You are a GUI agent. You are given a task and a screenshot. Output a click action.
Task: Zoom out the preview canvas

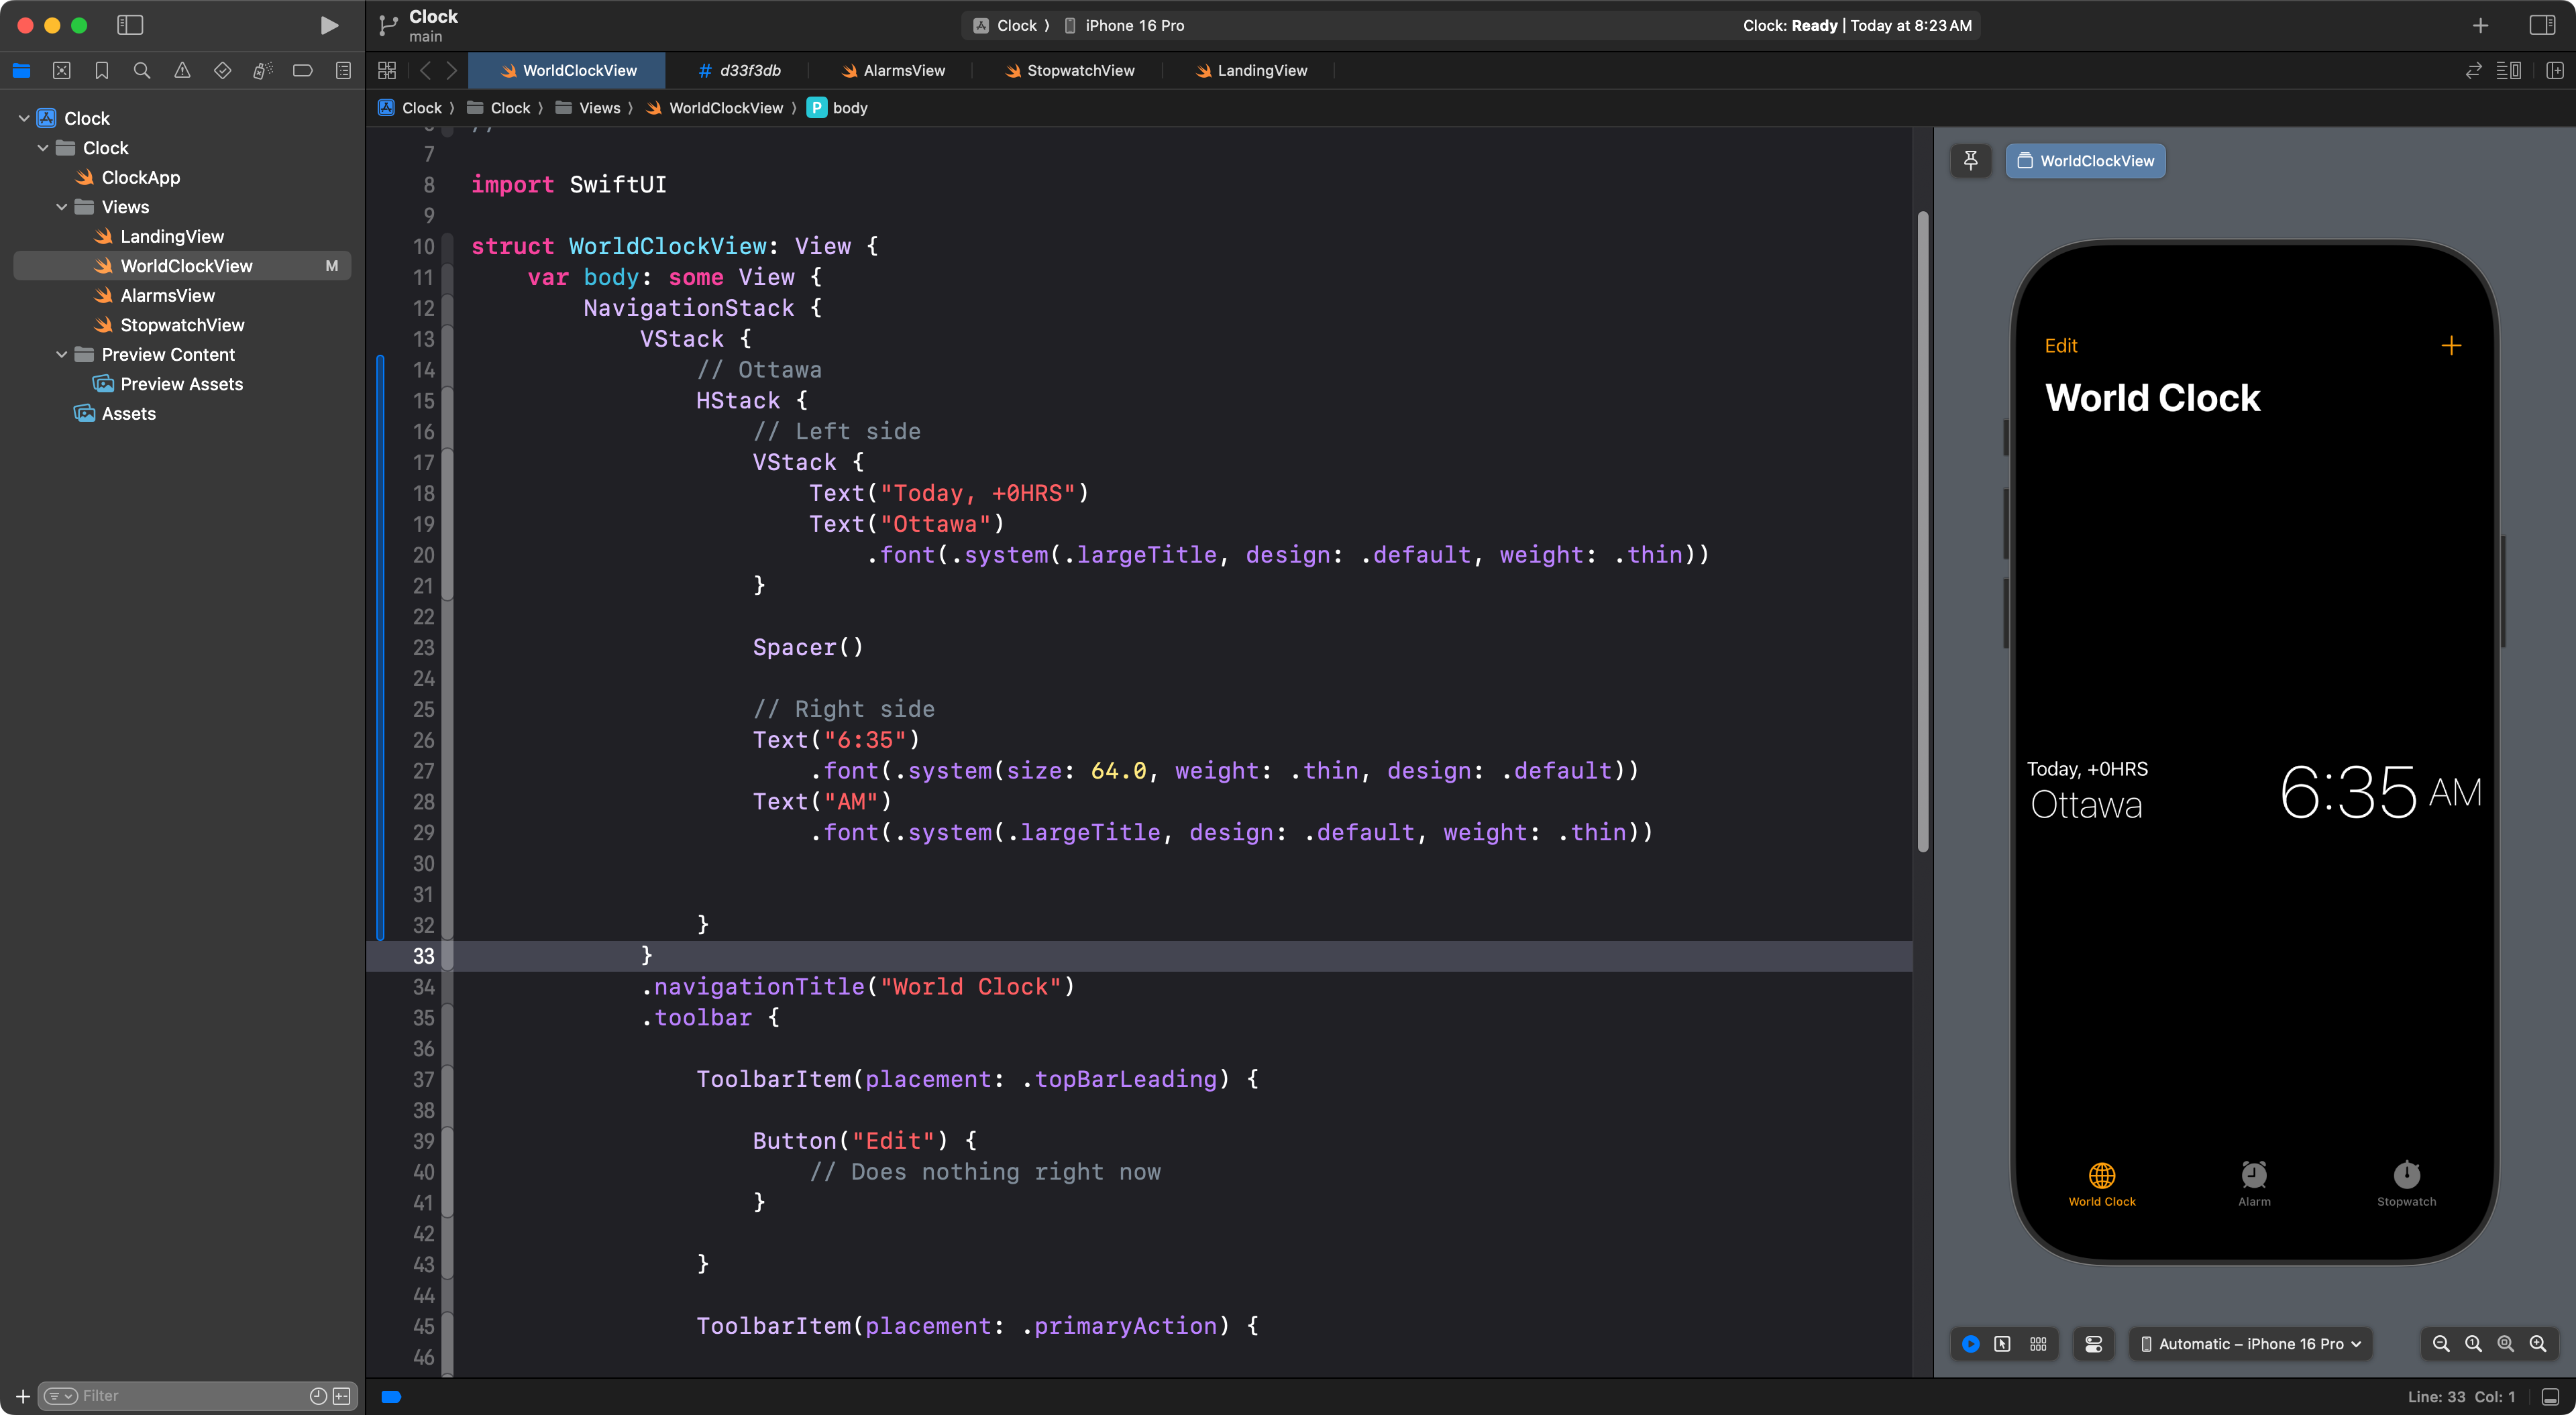[2440, 1344]
